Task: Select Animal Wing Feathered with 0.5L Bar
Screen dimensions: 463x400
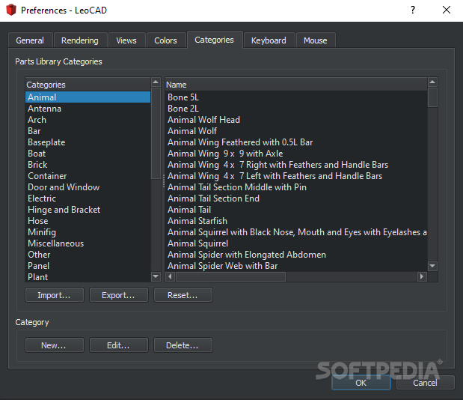Action: [x=296, y=142]
